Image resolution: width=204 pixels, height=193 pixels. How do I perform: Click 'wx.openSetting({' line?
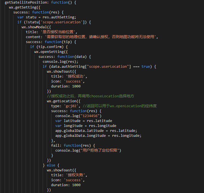(x=51, y=52)
